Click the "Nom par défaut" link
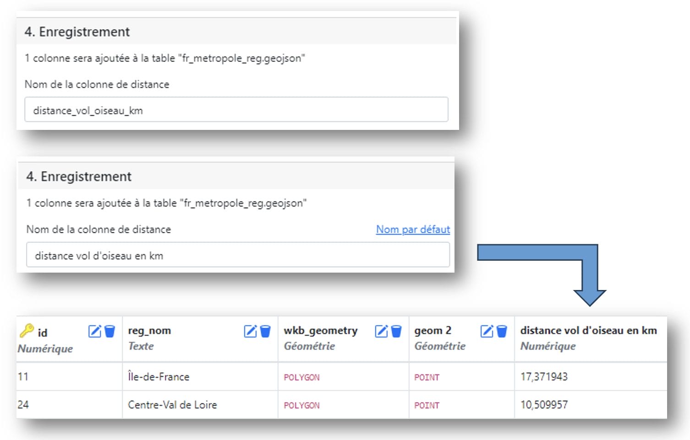This screenshot has height=440, width=690. click(413, 229)
